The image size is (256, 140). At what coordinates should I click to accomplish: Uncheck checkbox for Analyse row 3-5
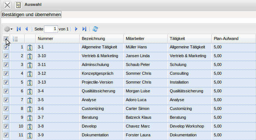[6, 100]
